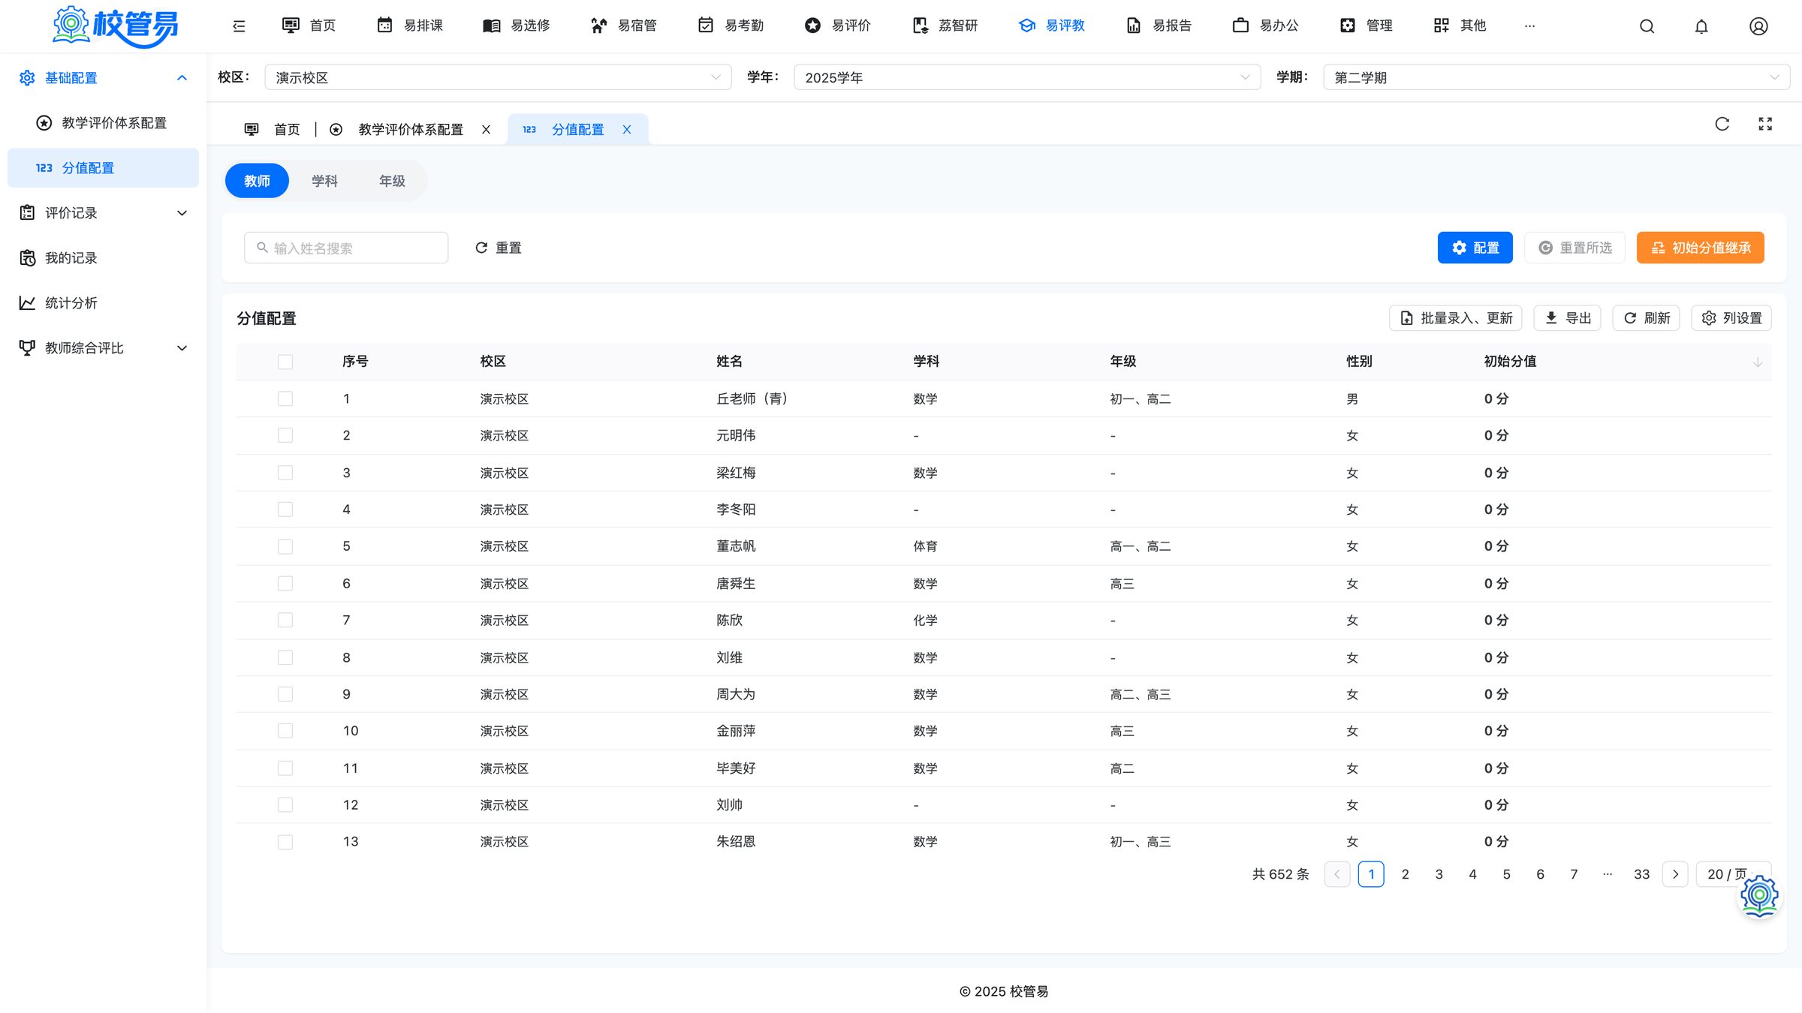Open the search magnifier icon in header
Viewport: 1802px width, 1013px height.
click(1647, 26)
